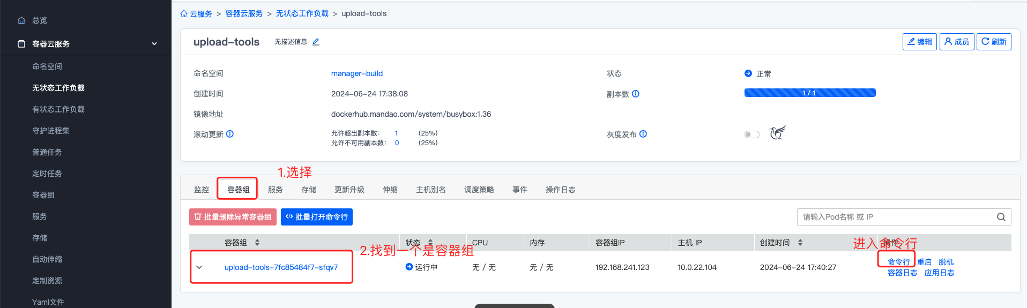
Task: Go to 容器云服务 breadcrumb link
Action: pos(244,13)
